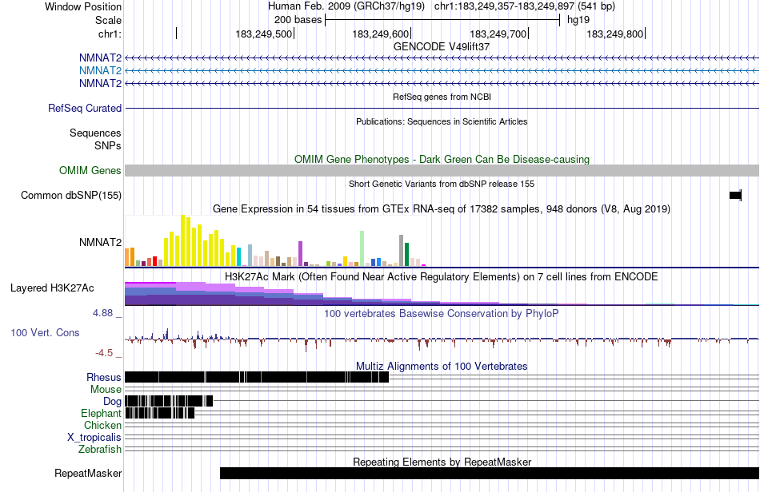Select the Mouse alignment row label
The width and height of the screenshot is (760, 492).
tap(106, 390)
